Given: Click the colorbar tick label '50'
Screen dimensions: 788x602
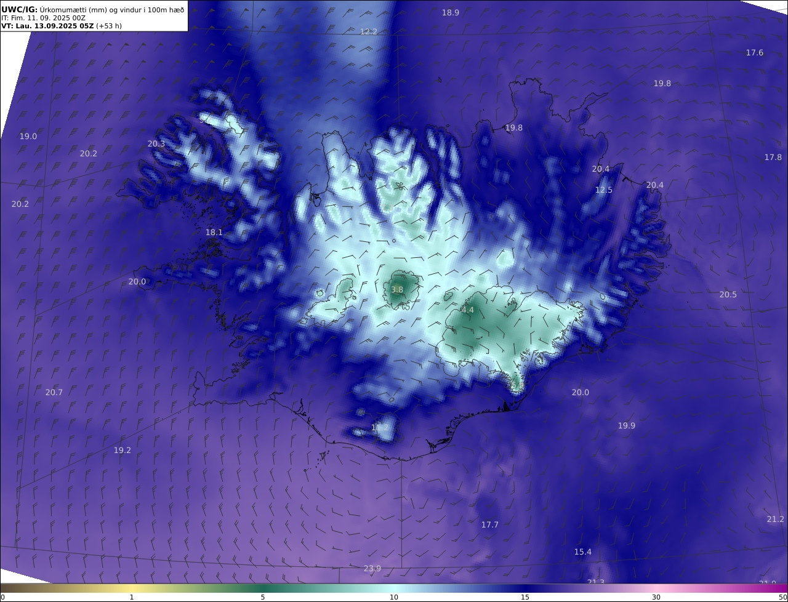Looking at the screenshot, I should pyautogui.click(x=783, y=597).
